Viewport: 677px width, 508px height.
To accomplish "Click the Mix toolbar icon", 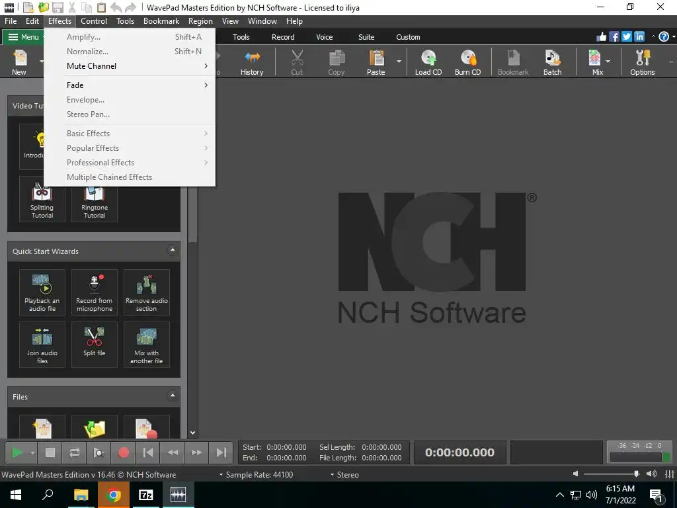I will click(x=595, y=62).
